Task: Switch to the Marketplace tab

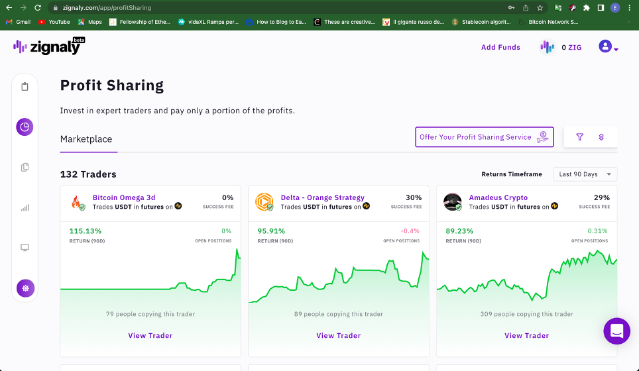Action: [x=86, y=139]
